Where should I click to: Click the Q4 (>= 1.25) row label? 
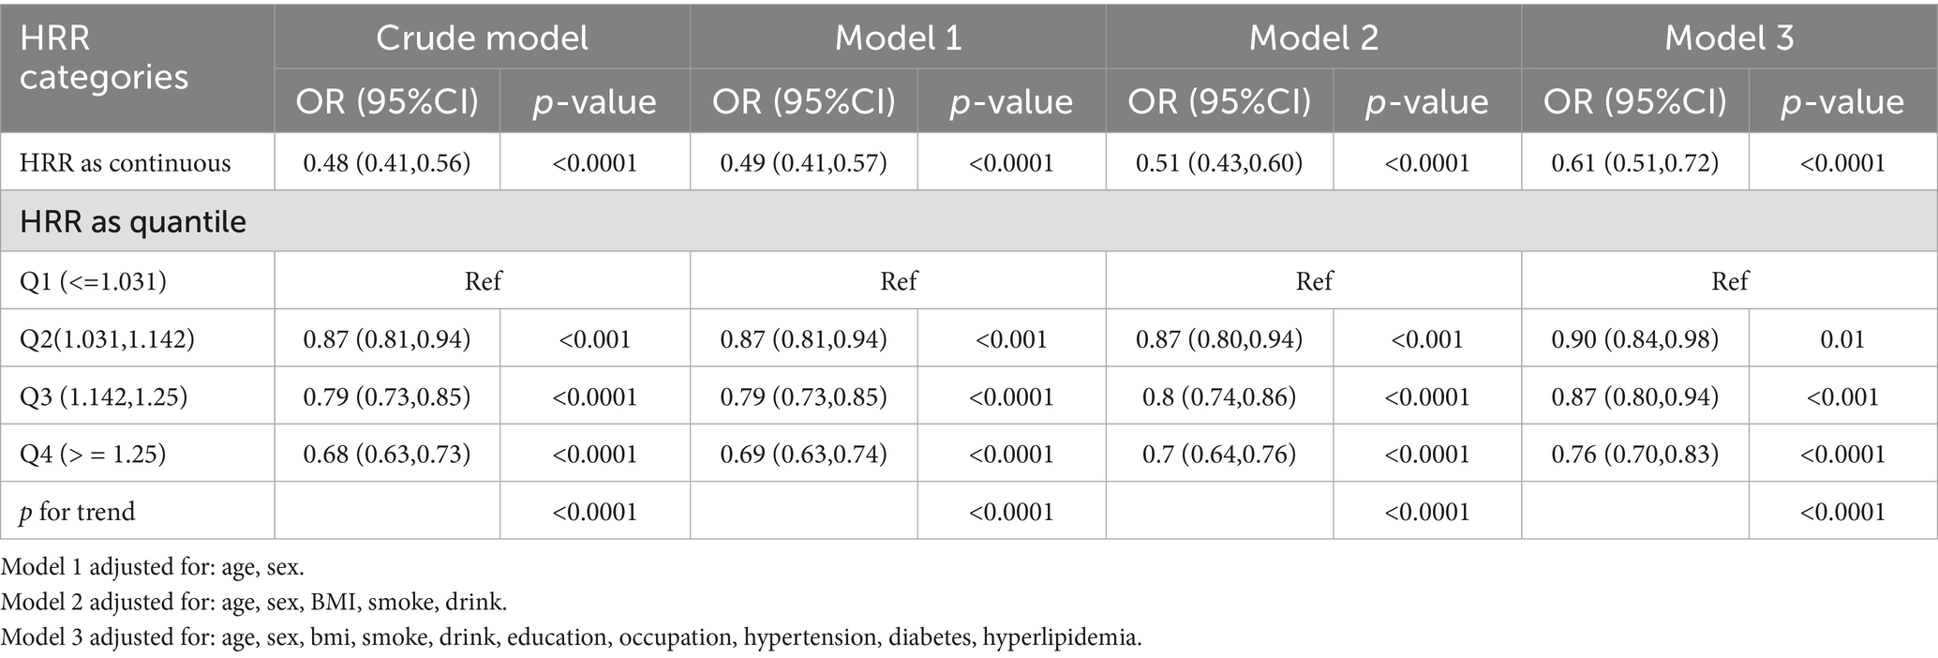tap(93, 455)
